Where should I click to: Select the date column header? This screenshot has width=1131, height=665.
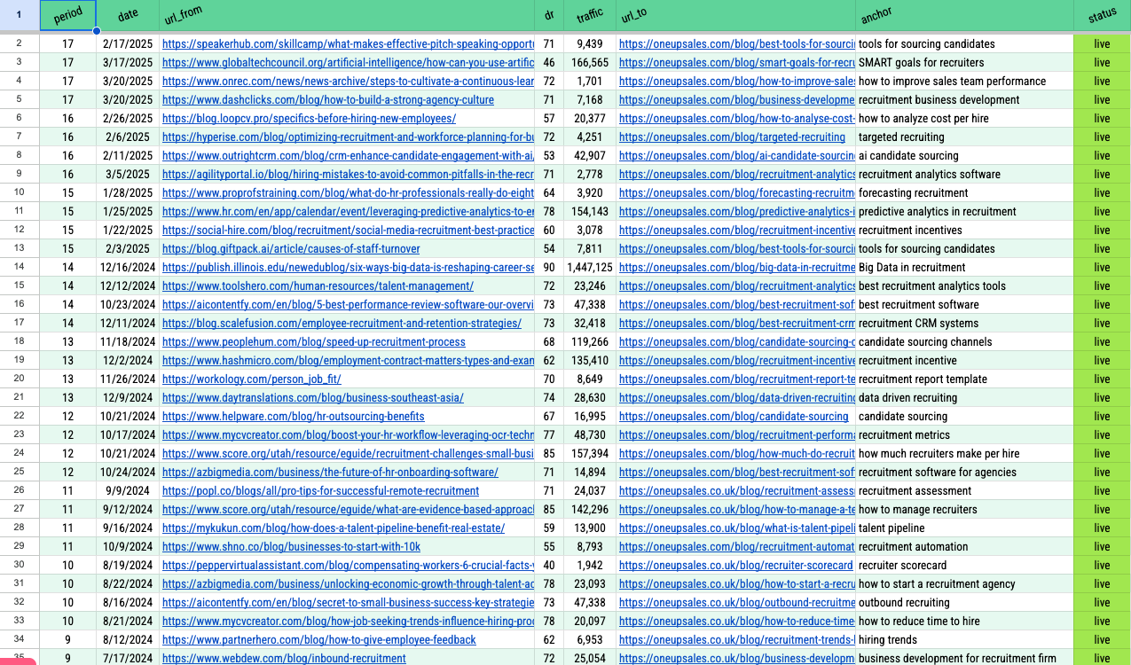128,17
